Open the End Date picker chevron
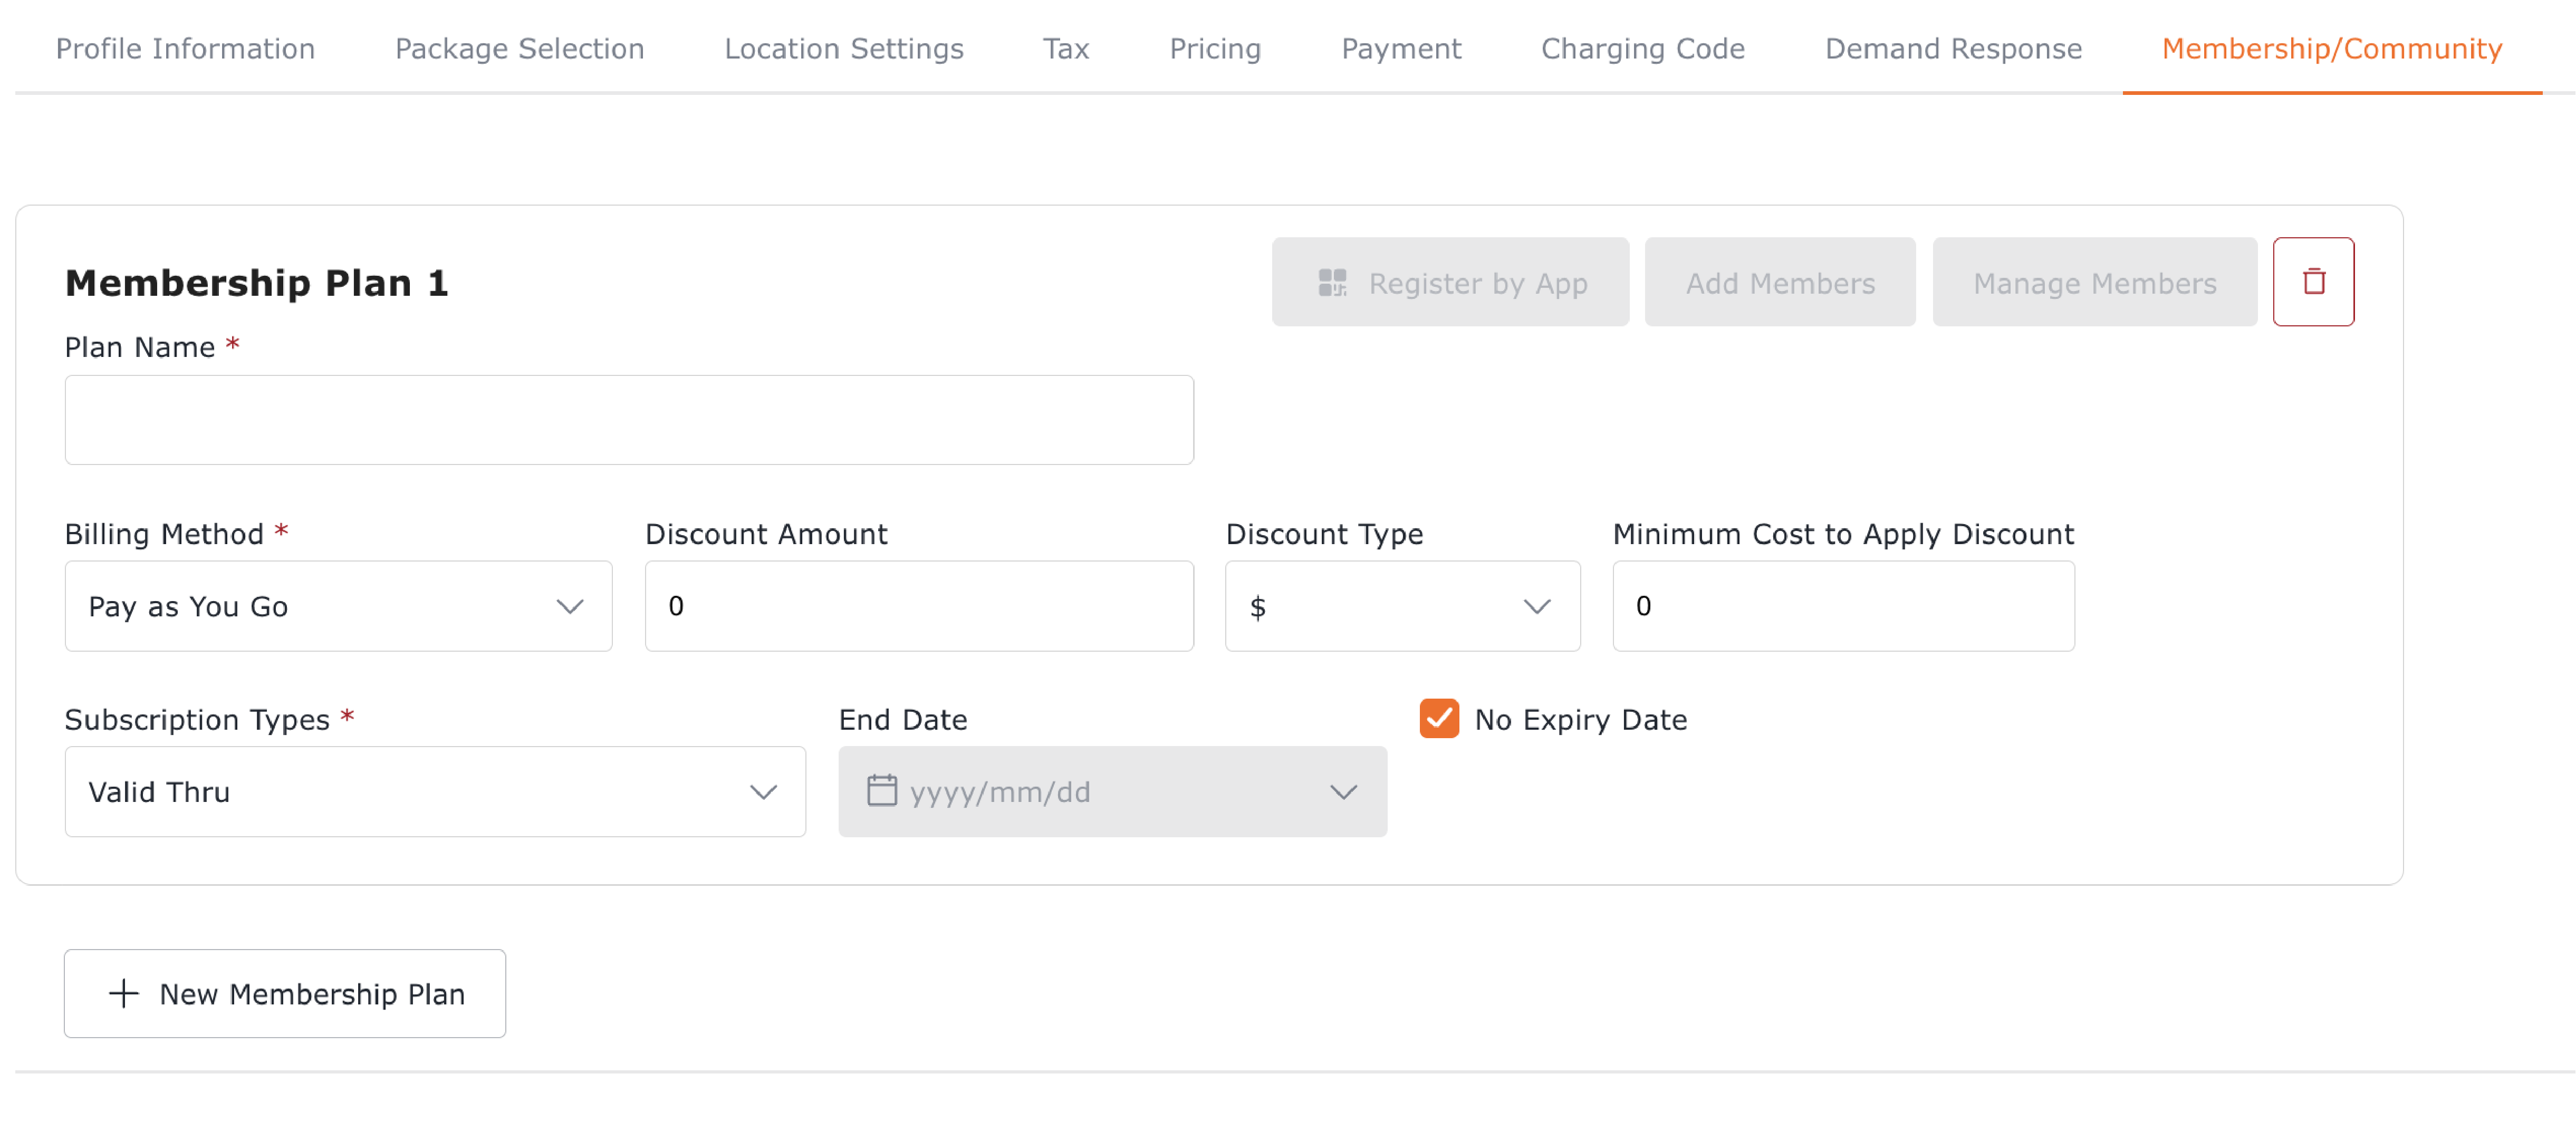This screenshot has width=2576, height=1122. (1343, 792)
